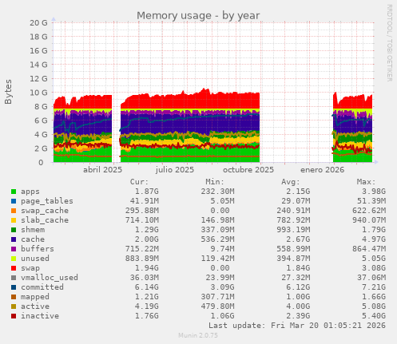Click the page_tables current value 41.91M

click(144, 201)
